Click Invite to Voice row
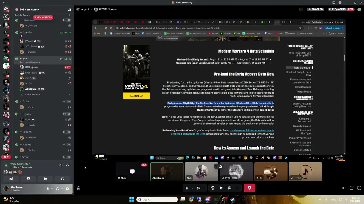 (43, 94)
